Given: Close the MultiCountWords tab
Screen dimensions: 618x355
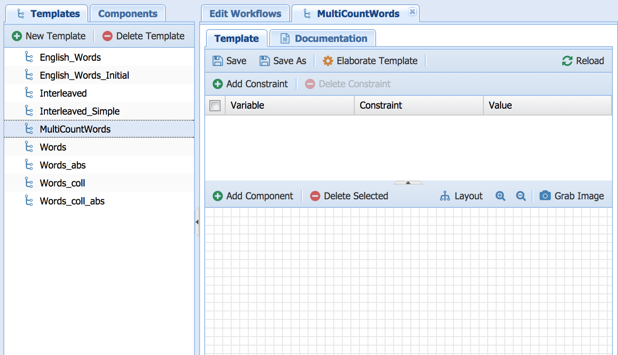Looking at the screenshot, I should point(412,12).
